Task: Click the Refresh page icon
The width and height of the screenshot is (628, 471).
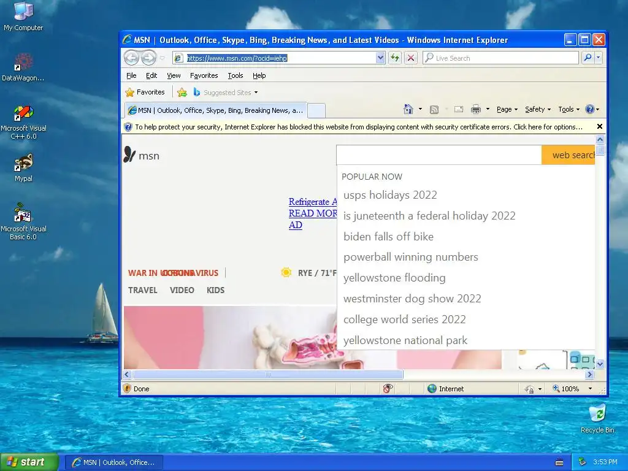Action: [x=395, y=58]
